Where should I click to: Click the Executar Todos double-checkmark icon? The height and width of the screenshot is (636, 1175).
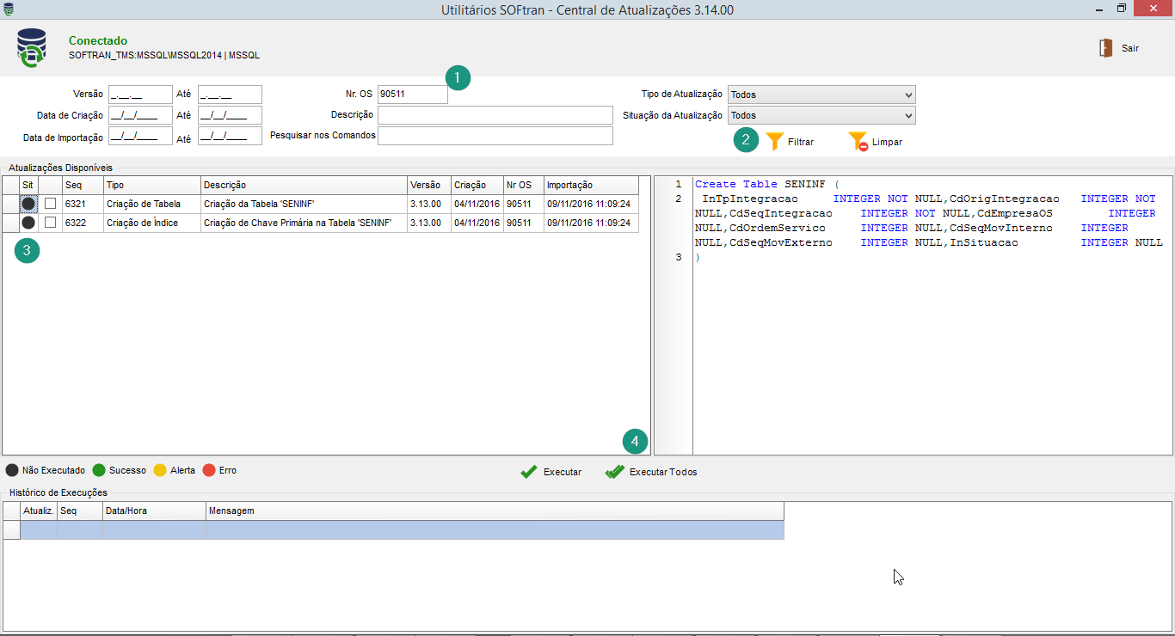[614, 472]
